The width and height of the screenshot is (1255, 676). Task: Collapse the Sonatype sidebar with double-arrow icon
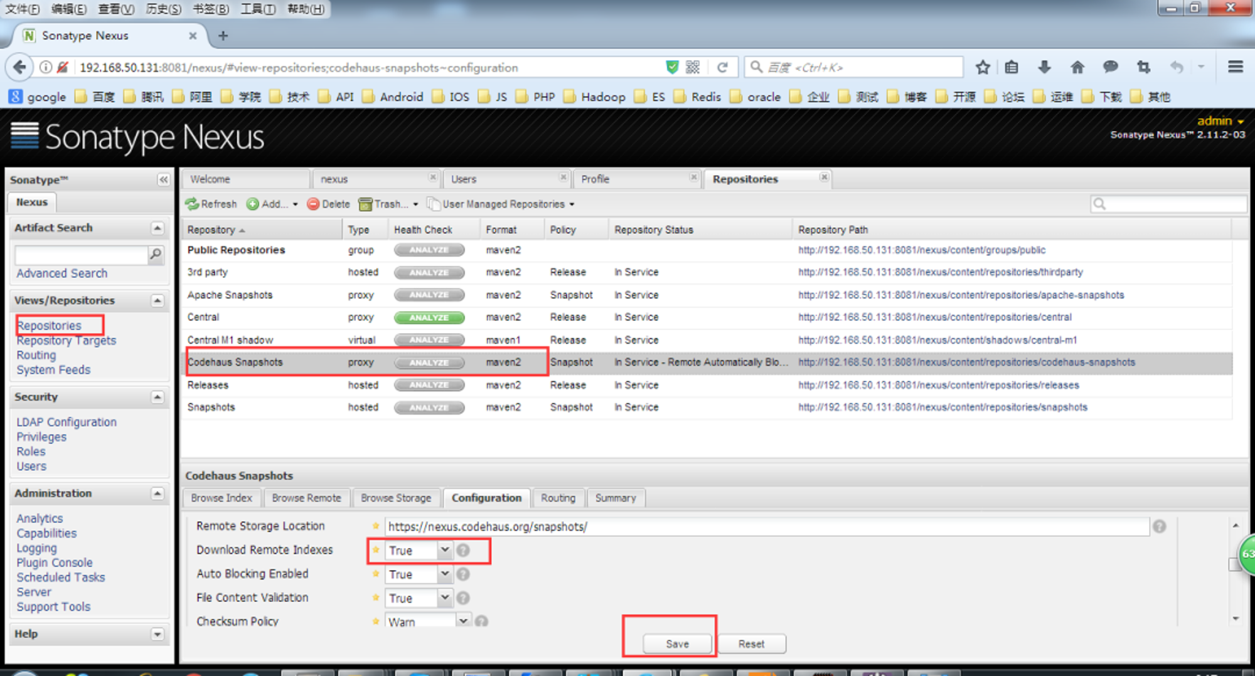pyautogui.click(x=163, y=180)
